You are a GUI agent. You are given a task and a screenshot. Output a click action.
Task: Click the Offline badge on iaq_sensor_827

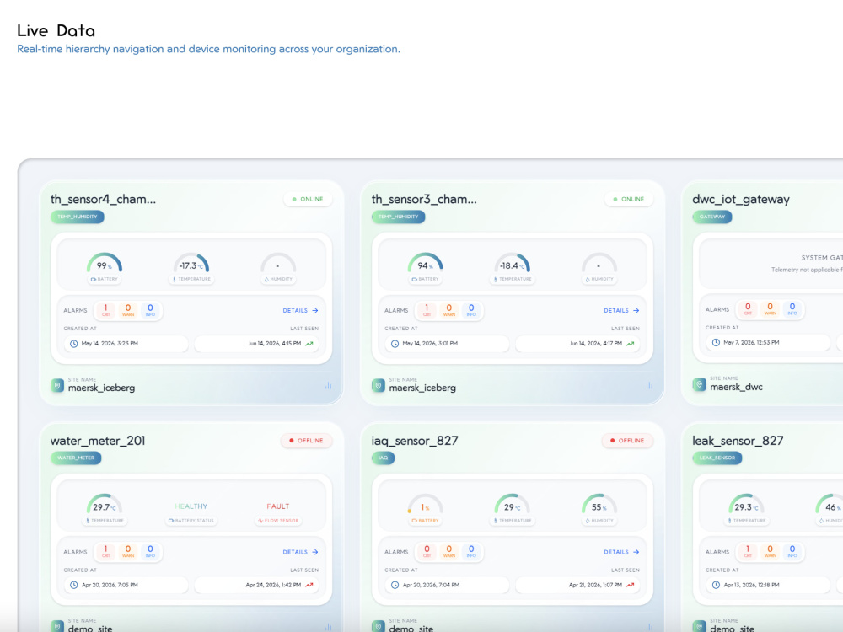pyautogui.click(x=627, y=441)
